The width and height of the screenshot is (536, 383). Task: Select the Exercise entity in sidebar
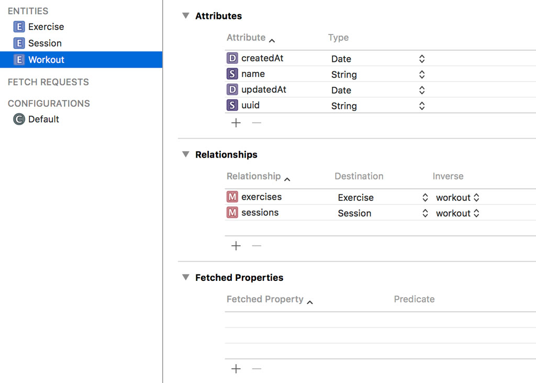46,27
